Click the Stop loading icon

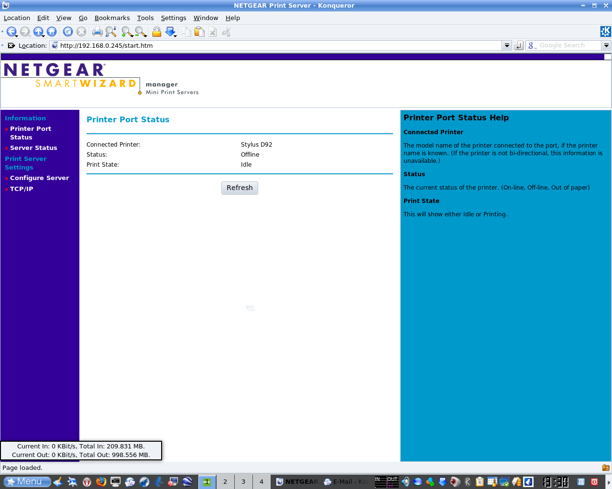point(81,32)
